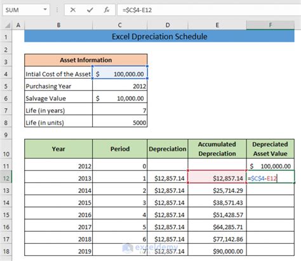Select all cells using the corner triangle
Screen dimensions: 301x261
coord(8,25)
